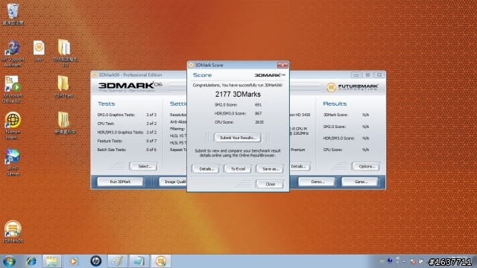Click 'SM2.0 Score:' value 691

click(x=259, y=105)
